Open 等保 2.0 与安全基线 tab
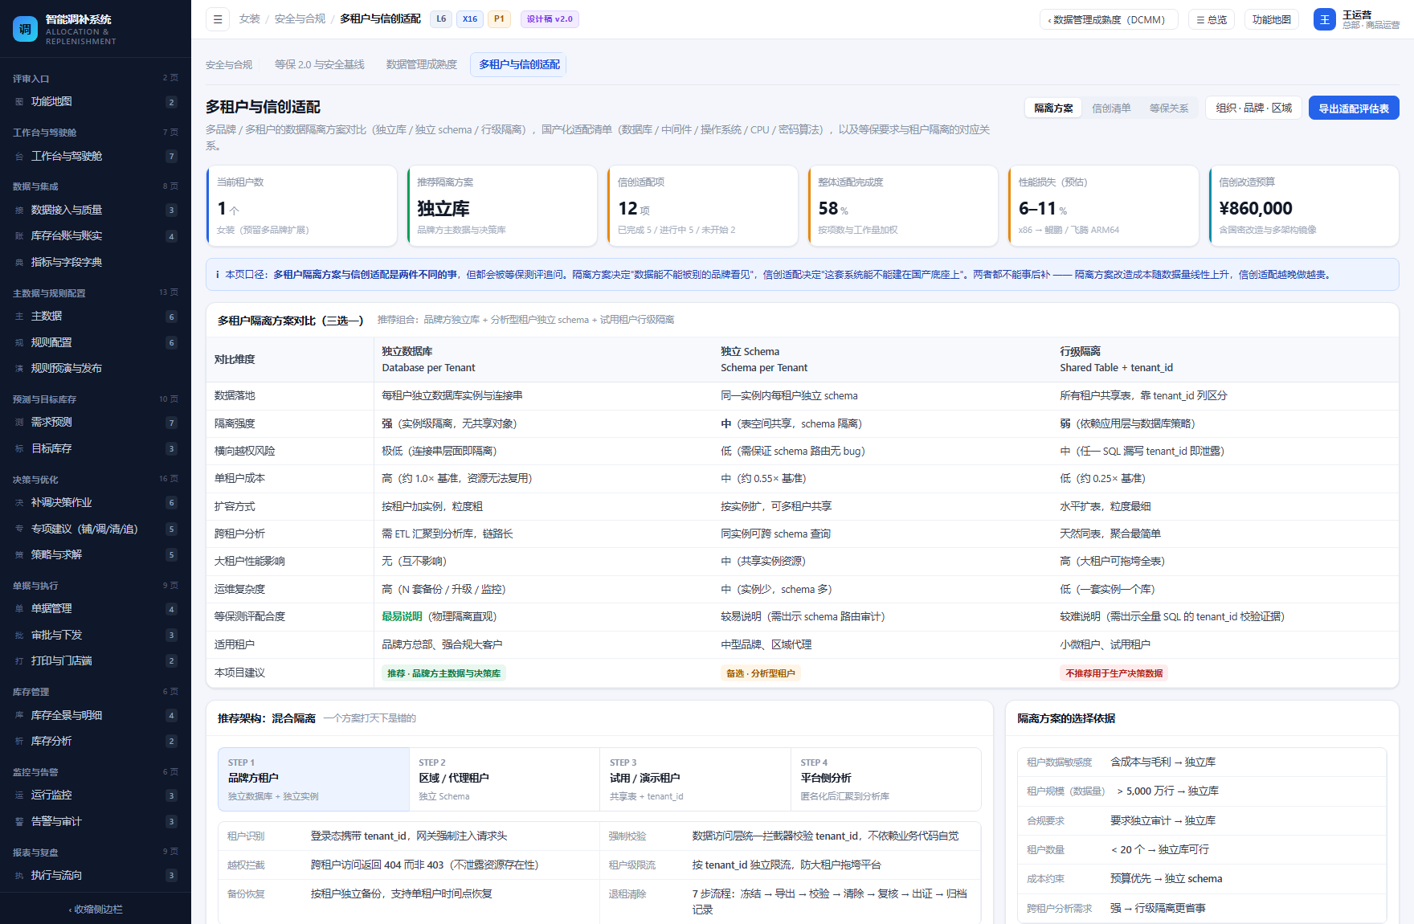1414x924 pixels. tap(320, 65)
